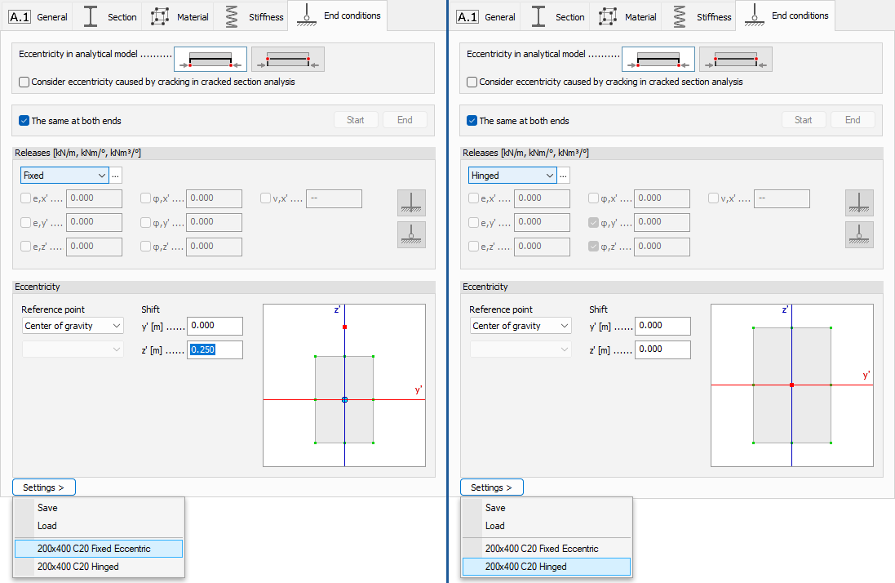
Task: Uncheck 'The same at both ends' in the right panel
Action: 472,121
